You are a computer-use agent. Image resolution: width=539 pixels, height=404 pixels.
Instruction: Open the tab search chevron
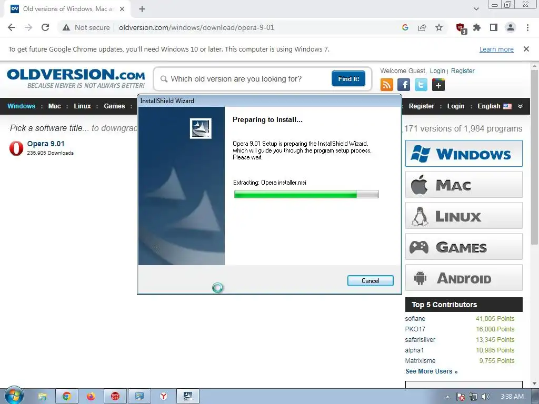coord(476,9)
